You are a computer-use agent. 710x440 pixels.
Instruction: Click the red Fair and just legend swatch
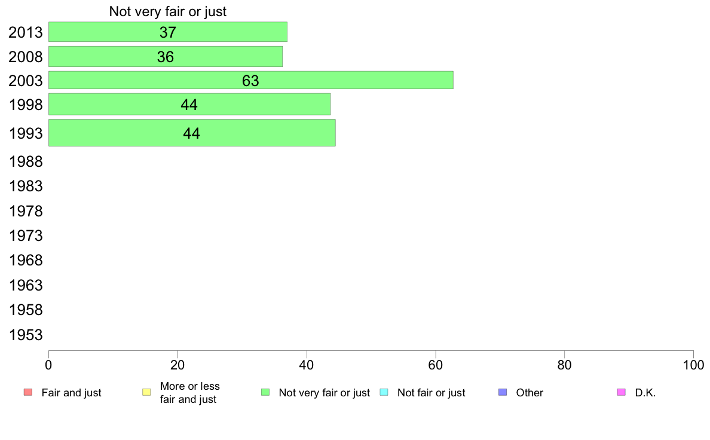coord(28,392)
